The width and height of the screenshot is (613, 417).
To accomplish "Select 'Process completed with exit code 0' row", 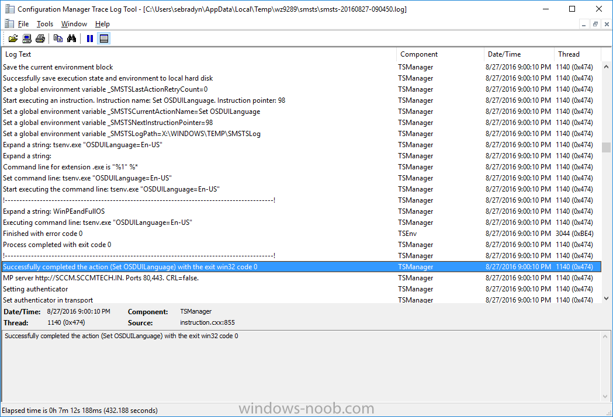I will 301,245.
